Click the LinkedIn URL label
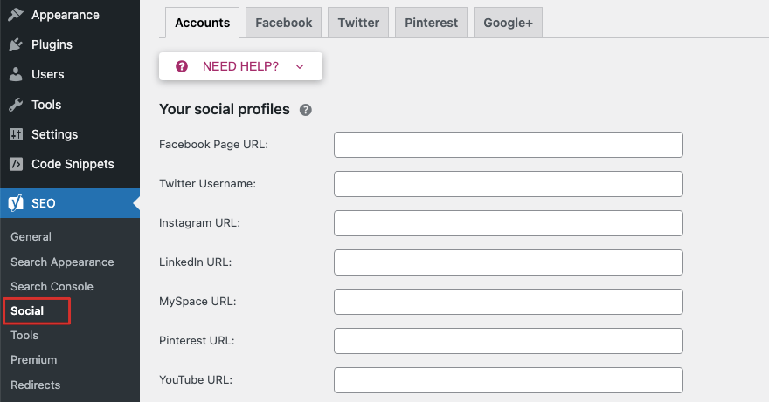The image size is (769, 402). (x=195, y=262)
